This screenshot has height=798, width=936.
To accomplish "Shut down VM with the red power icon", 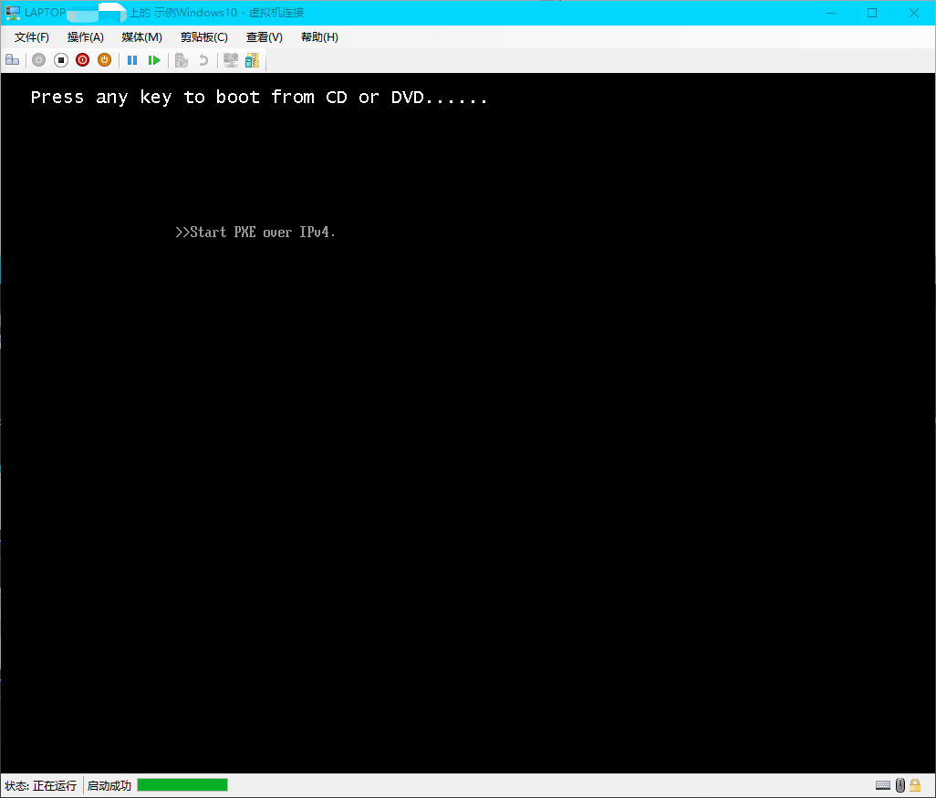I will click(82, 59).
